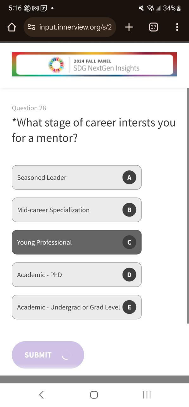Select Academic - Undergrad or Grad Level option

point(77,307)
